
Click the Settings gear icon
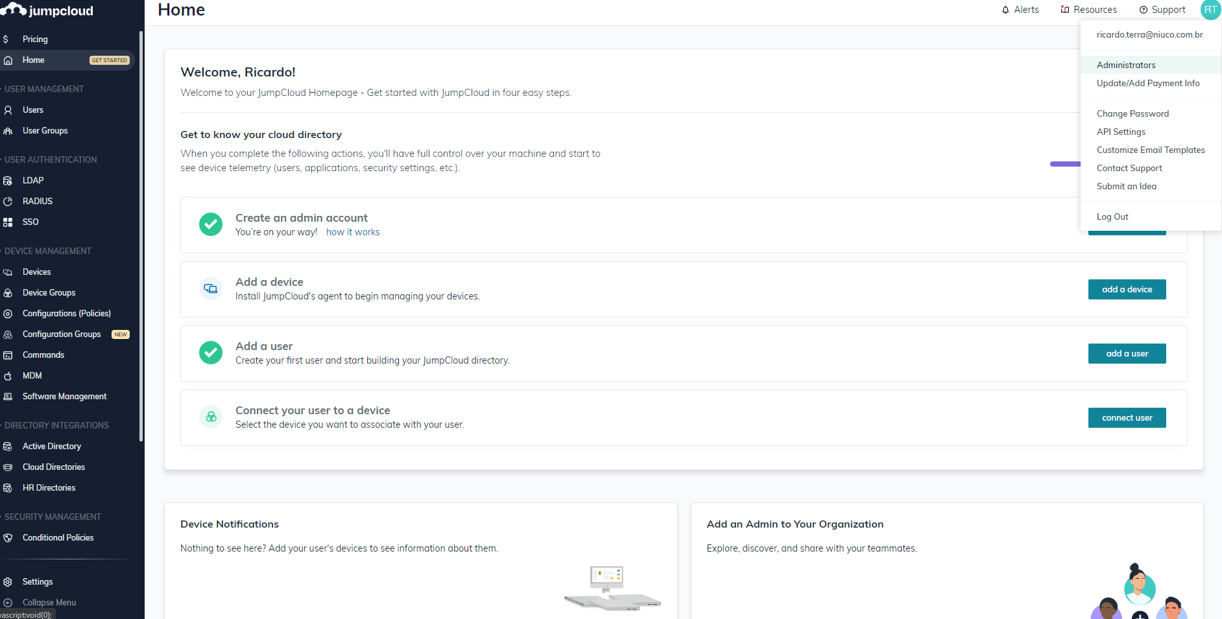pos(8,582)
